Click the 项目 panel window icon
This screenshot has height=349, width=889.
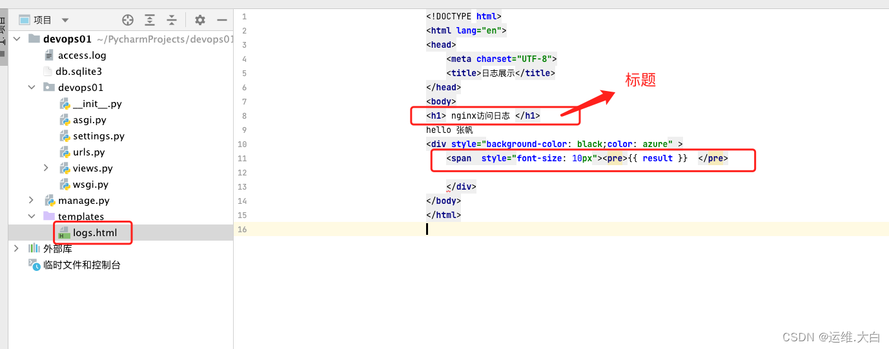24,20
